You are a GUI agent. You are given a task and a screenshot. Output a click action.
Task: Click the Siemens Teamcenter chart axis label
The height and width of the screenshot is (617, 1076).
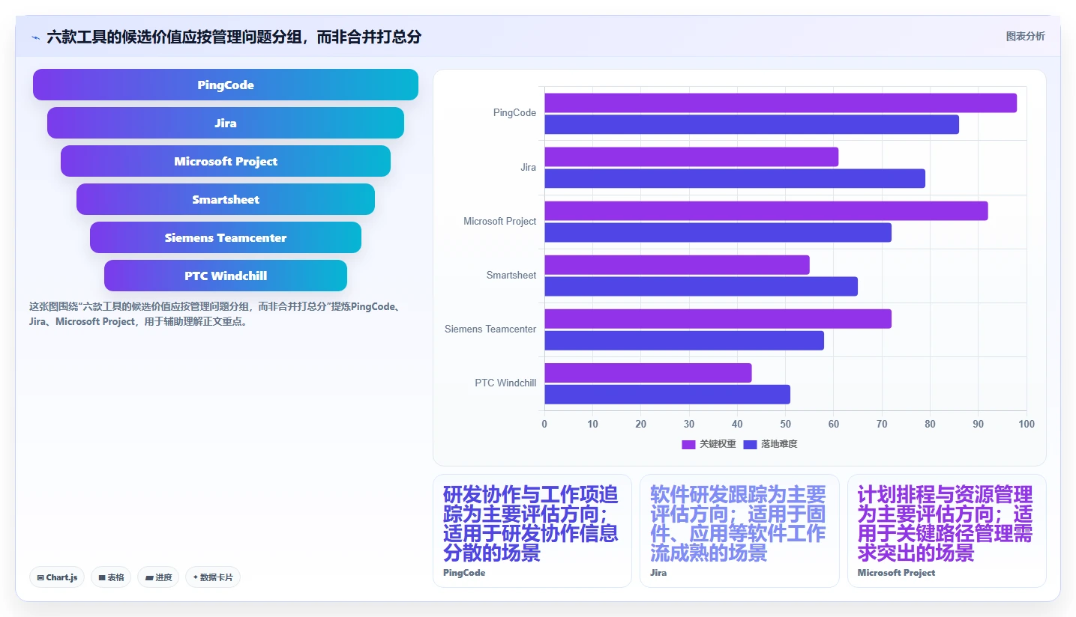tap(490, 329)
